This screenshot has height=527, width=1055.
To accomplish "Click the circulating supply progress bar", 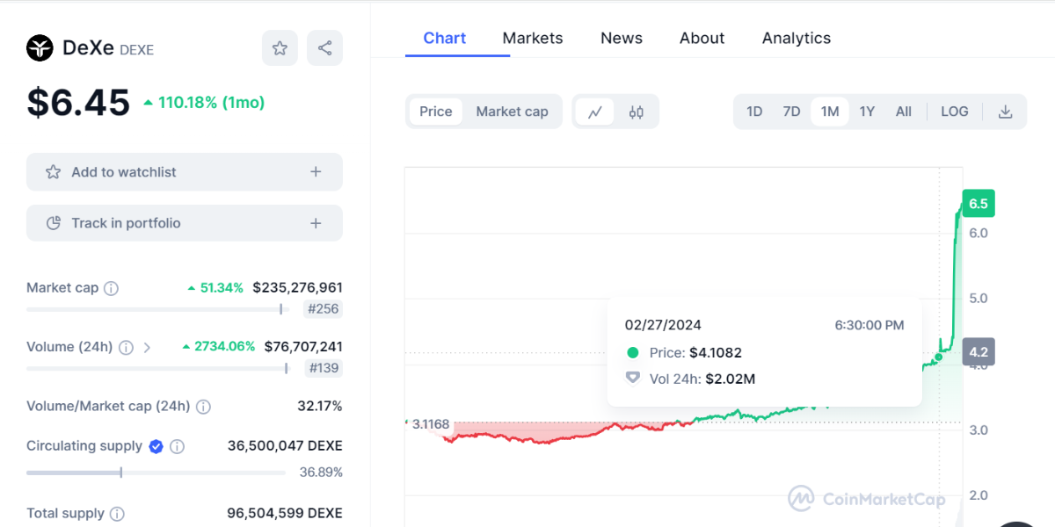I will pyautogui.click(x=156, y=473).
